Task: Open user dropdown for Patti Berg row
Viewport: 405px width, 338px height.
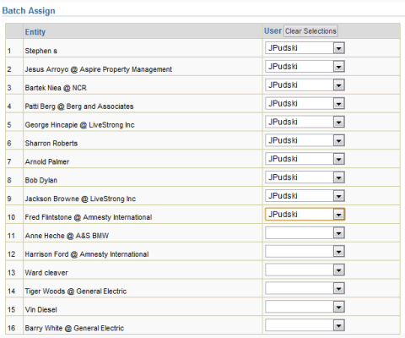Action: click(305, 103)
